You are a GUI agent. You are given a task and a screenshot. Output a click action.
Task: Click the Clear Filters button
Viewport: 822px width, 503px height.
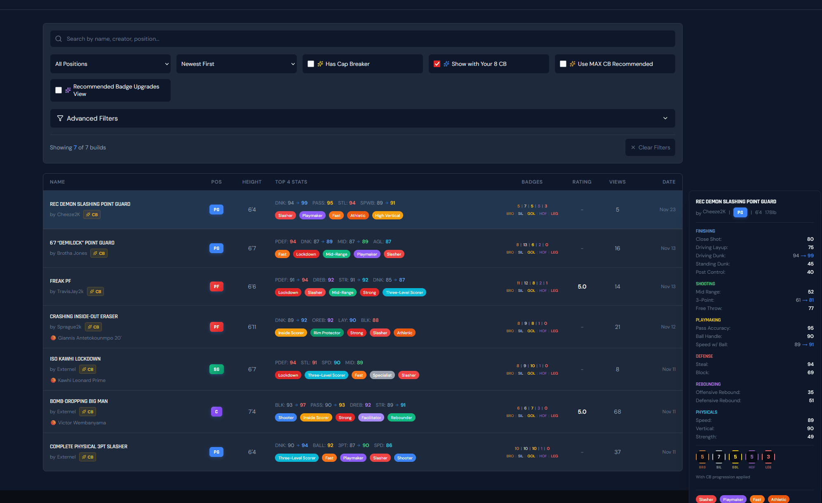(x=650, y=147)
